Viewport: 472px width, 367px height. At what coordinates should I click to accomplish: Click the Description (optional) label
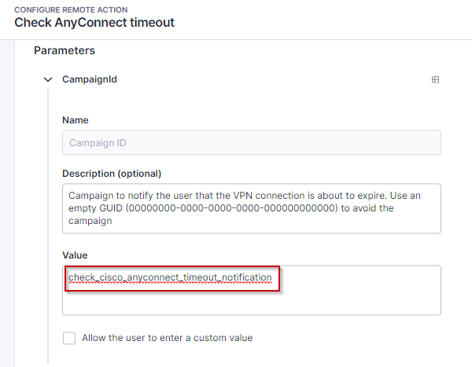point(112,174)
